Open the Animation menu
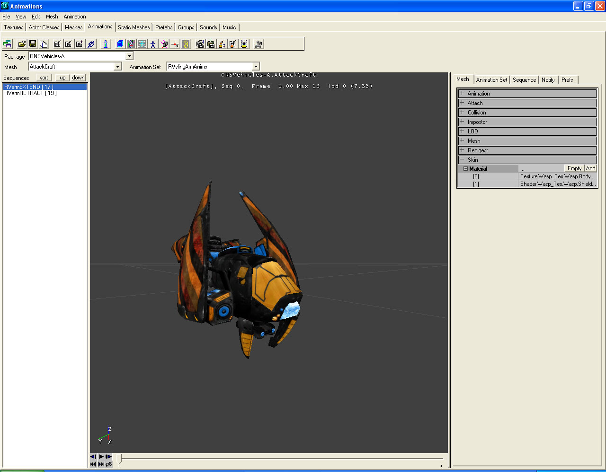This screenshot has height=472, width=606. click(x=75, y=17)
